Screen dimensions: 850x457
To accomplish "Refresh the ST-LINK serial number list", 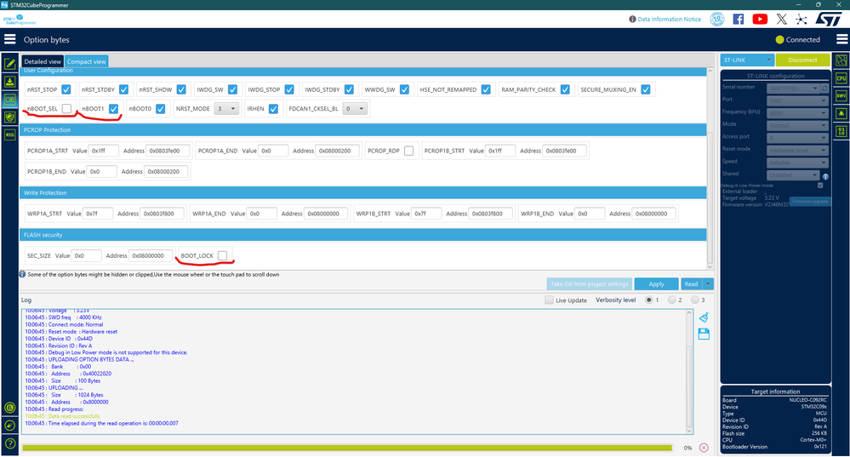I will click(x=825, y=88).
